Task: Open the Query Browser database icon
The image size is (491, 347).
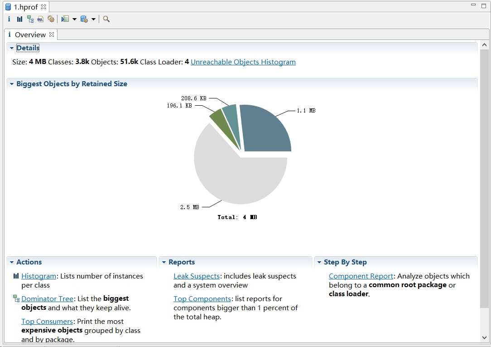Action: (x=84, y=19)
